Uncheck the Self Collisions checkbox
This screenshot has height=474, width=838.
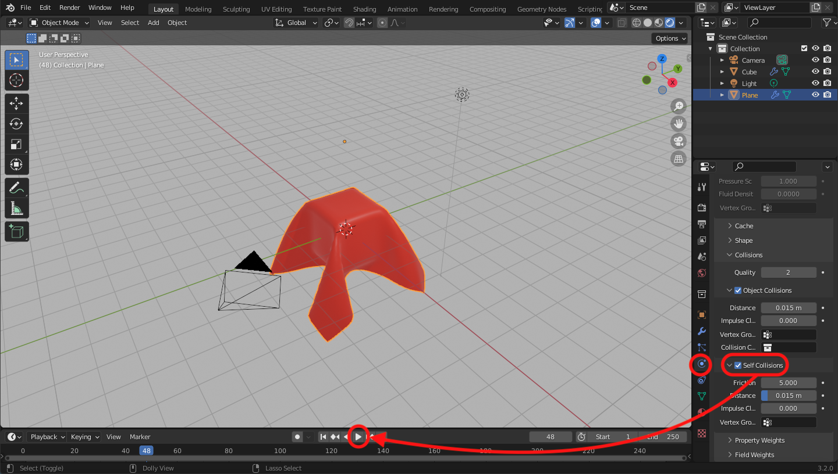pyautogui.click(x=738, y=365)
